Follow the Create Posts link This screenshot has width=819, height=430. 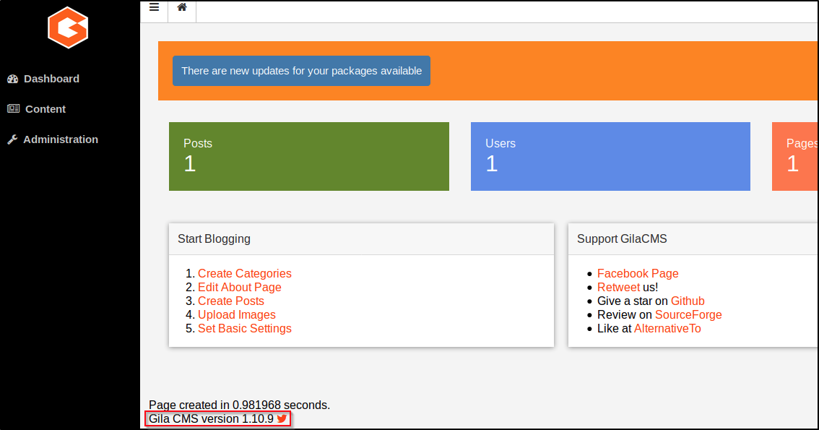point(231,301)
